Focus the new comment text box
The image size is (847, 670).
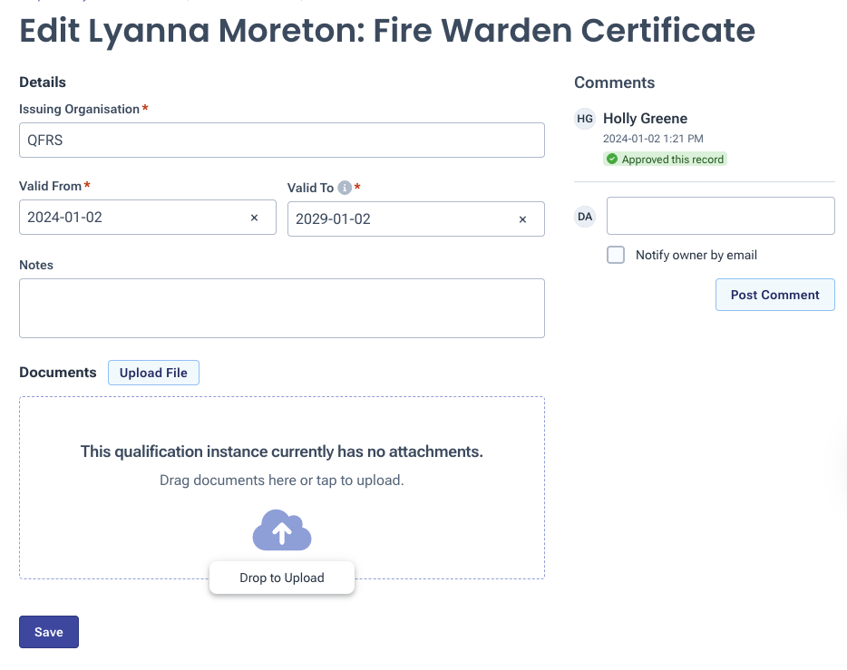720,216
